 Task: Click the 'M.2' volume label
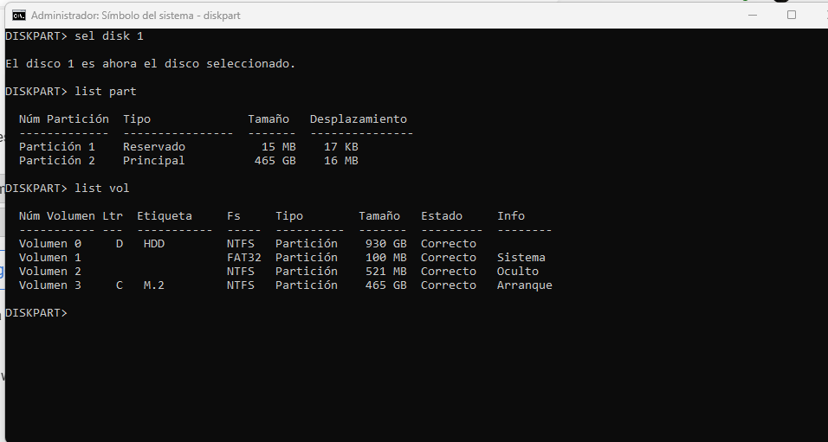154,285
